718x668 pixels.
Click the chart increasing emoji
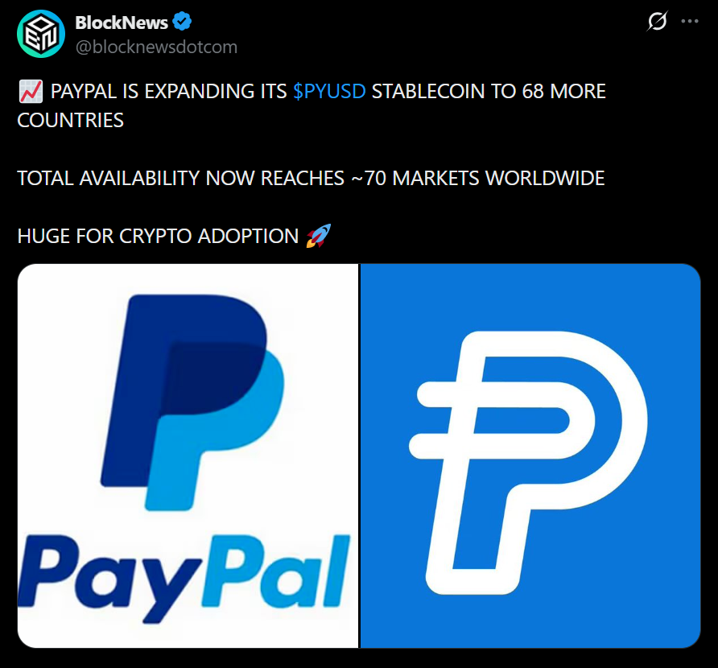pyautogui.click(x=31, y=91)
